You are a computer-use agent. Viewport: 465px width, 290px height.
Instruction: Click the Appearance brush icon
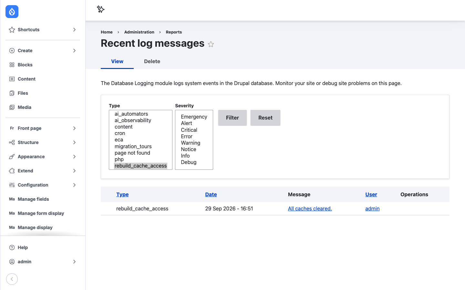tap(12, 157)
